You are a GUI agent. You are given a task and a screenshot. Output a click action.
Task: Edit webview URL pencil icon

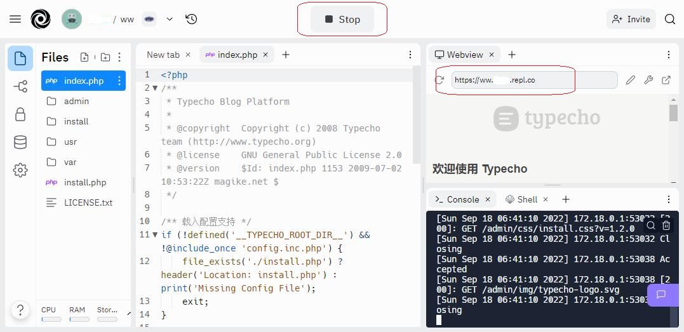(631, 80)
